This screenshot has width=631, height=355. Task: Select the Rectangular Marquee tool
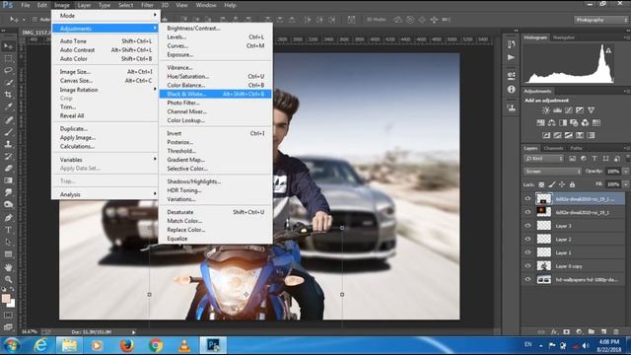click(8, 59)
